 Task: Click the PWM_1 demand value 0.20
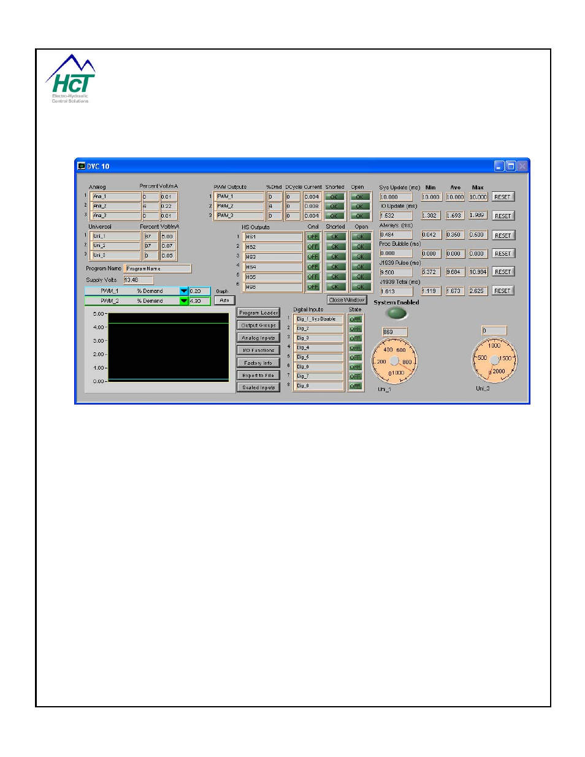(x=199, y=291)
